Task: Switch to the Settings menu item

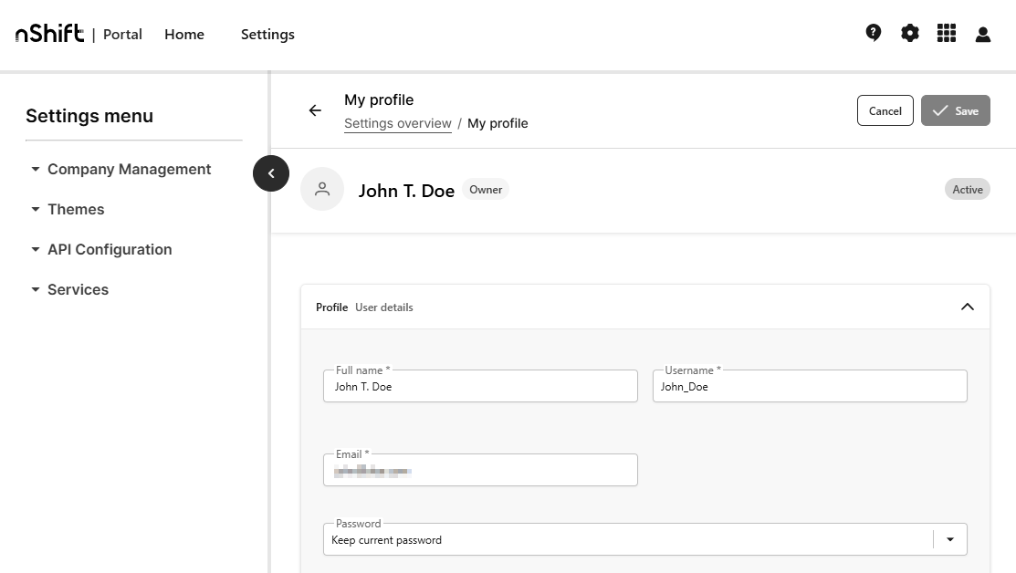Action: (267, 34)
